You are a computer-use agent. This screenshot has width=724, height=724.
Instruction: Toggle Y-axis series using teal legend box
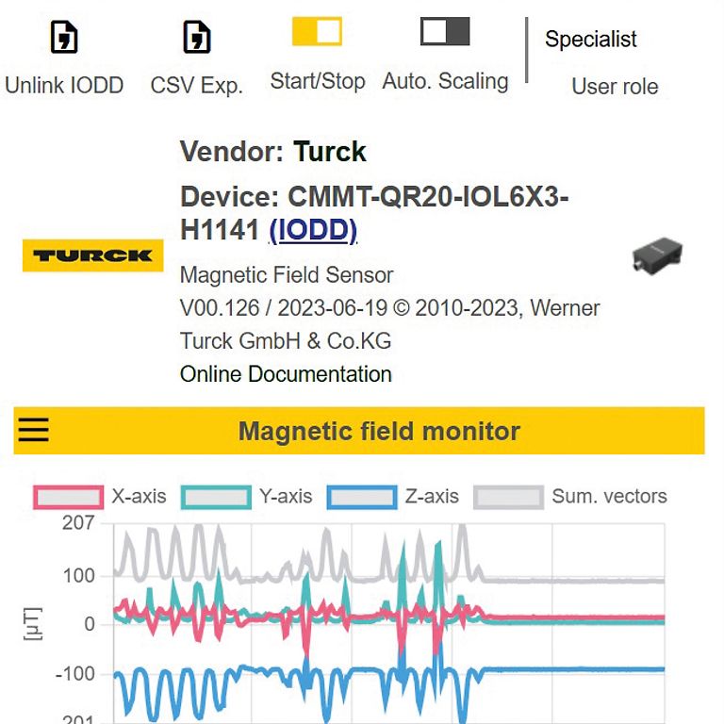point(216,497)
